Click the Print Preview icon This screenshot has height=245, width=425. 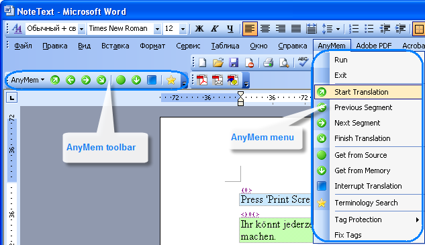coord(284,62)
